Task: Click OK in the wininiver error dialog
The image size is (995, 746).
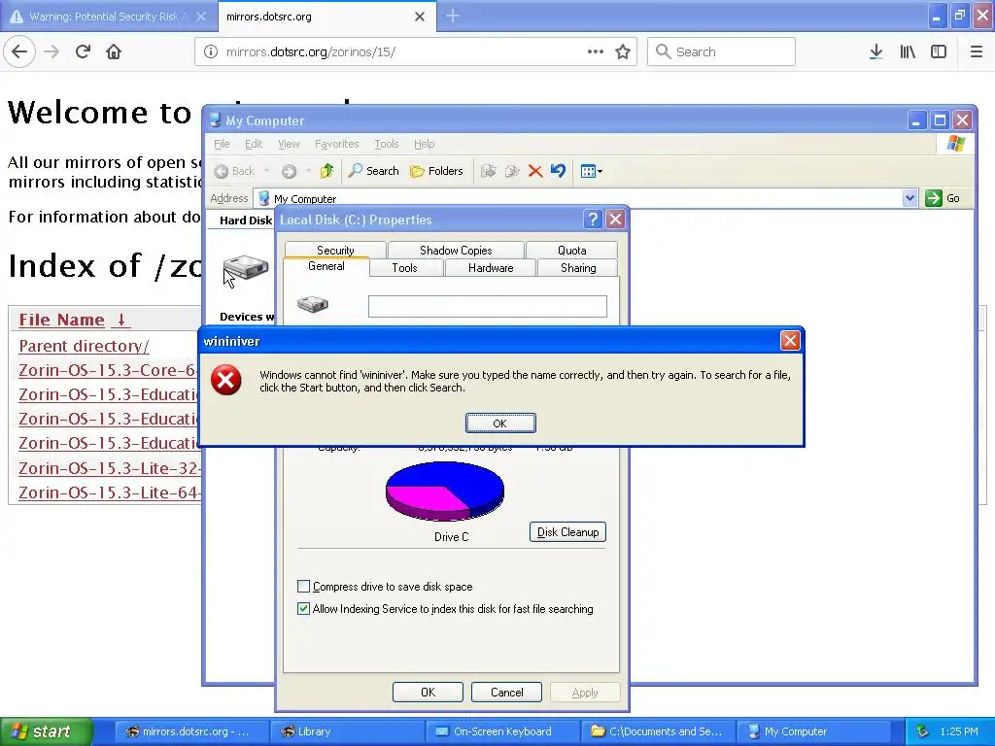Action: pyautogui.click(x=500, y=424)
